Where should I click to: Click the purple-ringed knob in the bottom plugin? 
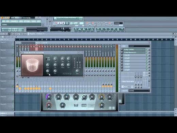(x=49, y=97)
